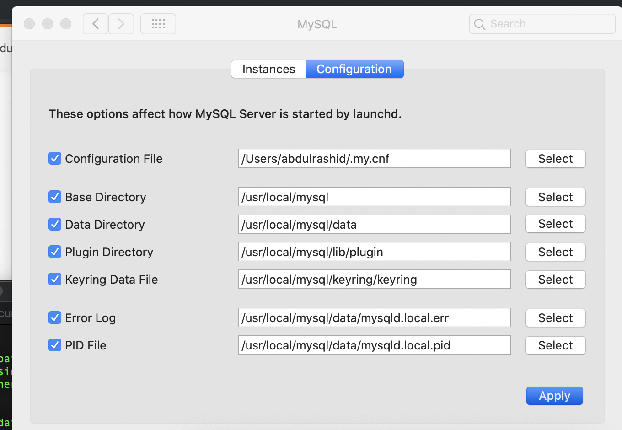Viewport: 622px width, 430px height.
Task: Open the Configuration tab
Action: (x=354, y=69)
